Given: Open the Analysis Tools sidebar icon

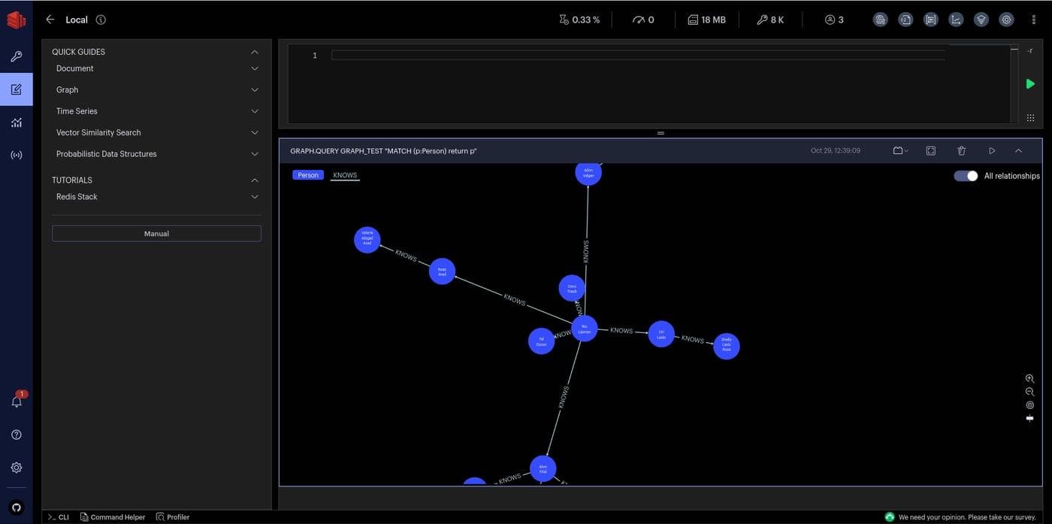Looking at the screenshot, I should [x=17, y=122].
